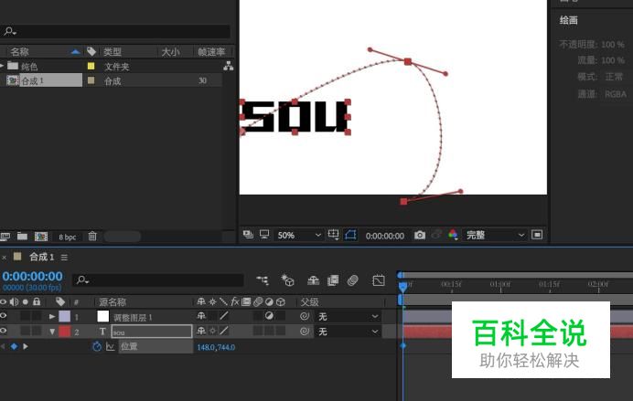
Task: Open the composition mini-flowchart in timeline
Action: coord(263,280)
